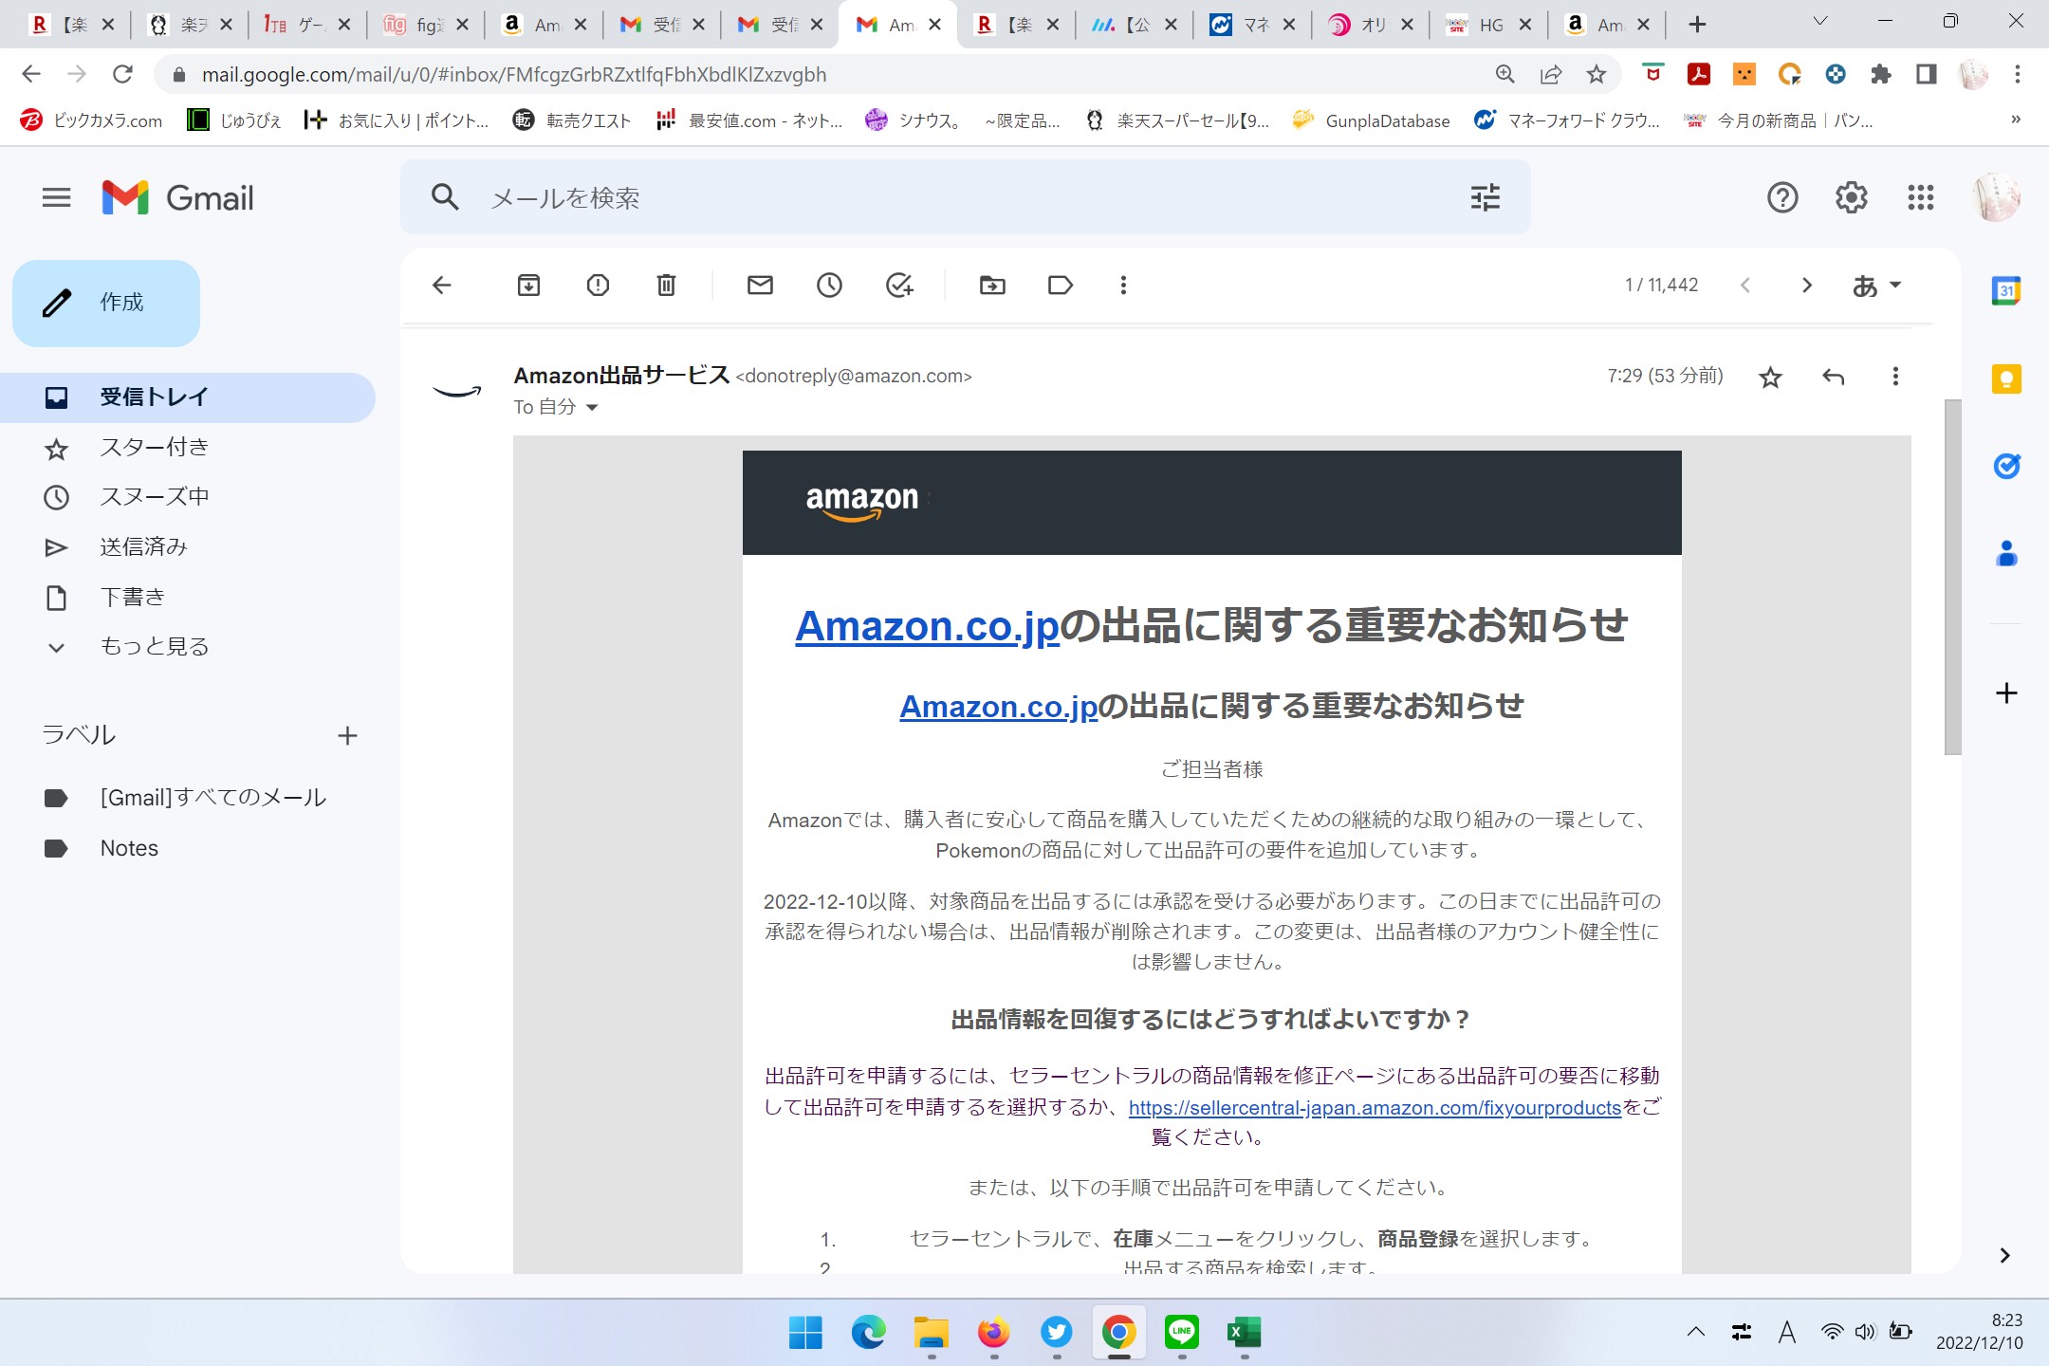Expand もっと見る in the sidebar

(154, 647)
